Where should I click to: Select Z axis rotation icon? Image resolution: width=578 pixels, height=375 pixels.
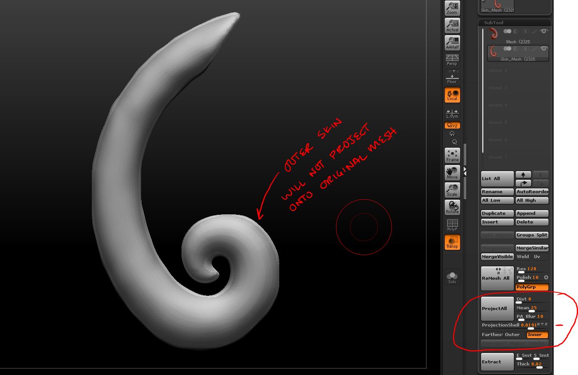pyautogui.click(x=454, y=142)
